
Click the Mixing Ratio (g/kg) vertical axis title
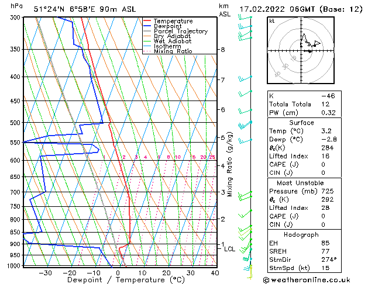(229, 164)
